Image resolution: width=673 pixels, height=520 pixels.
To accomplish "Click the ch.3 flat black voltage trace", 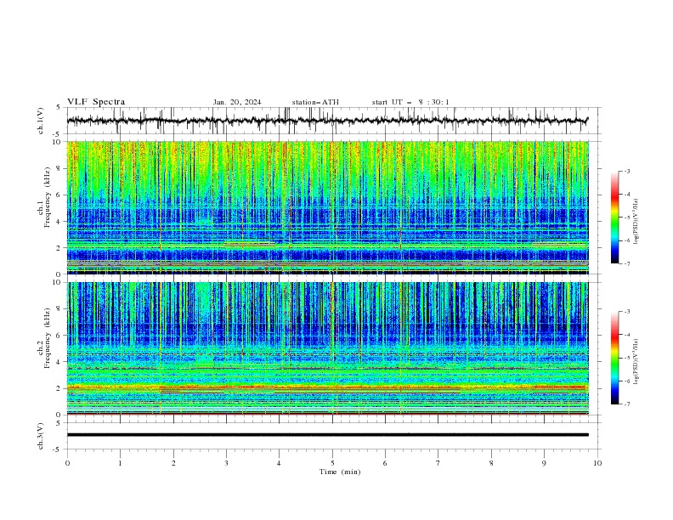I will pyautogui.click(x=327, y=435).
